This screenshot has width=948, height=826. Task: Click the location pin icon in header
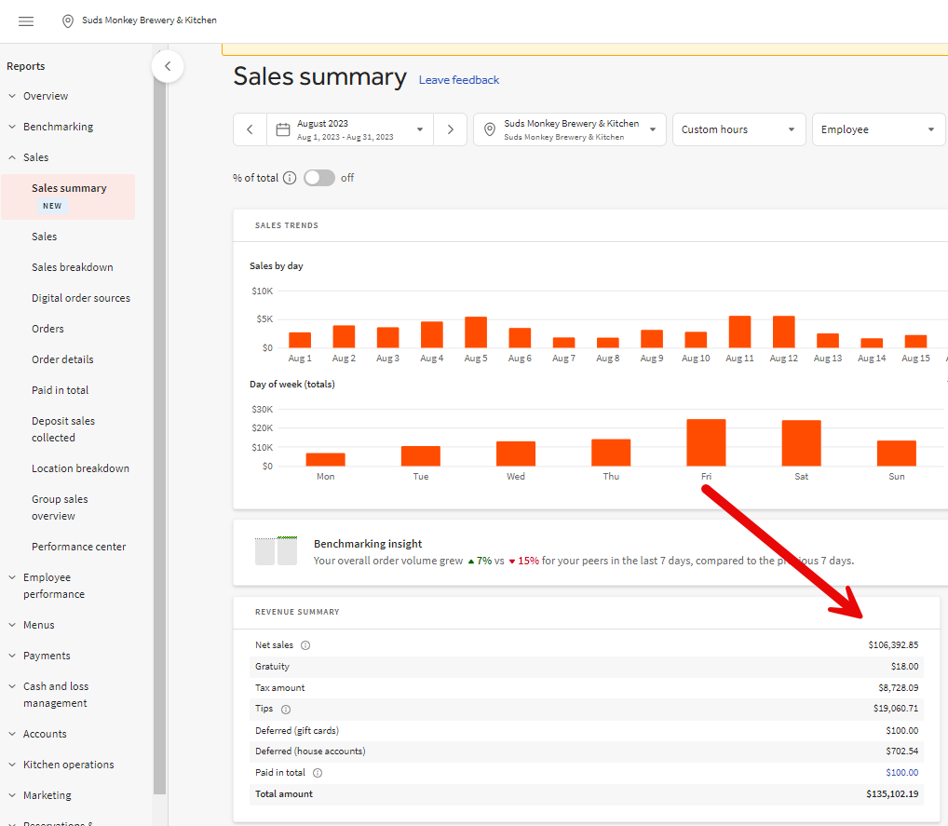68,20
